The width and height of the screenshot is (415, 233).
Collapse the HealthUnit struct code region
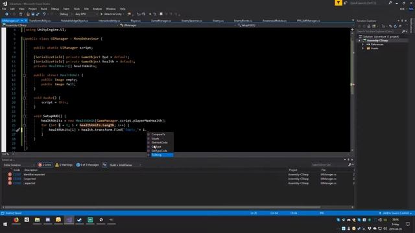point(24,75)
